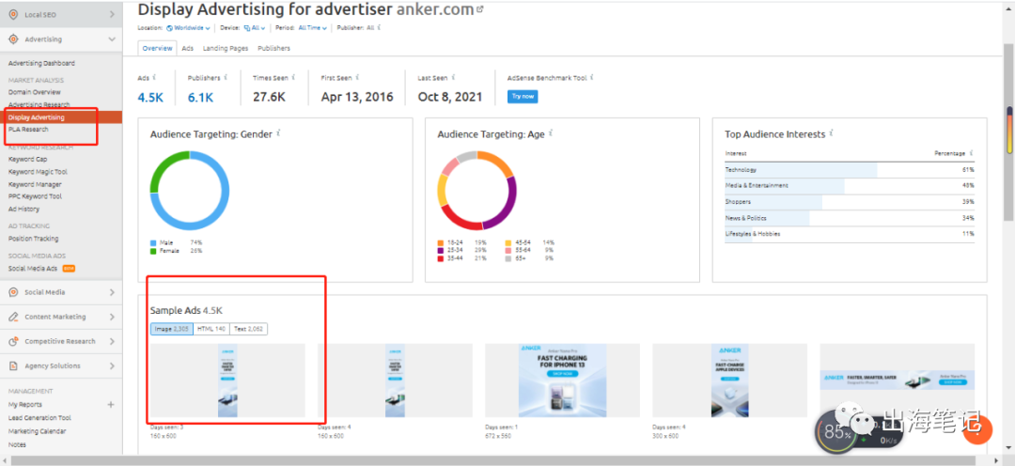Open the Fast Charging for iPhone 13 ad thumbnail

pyautogui.click(x=562, y=381)
